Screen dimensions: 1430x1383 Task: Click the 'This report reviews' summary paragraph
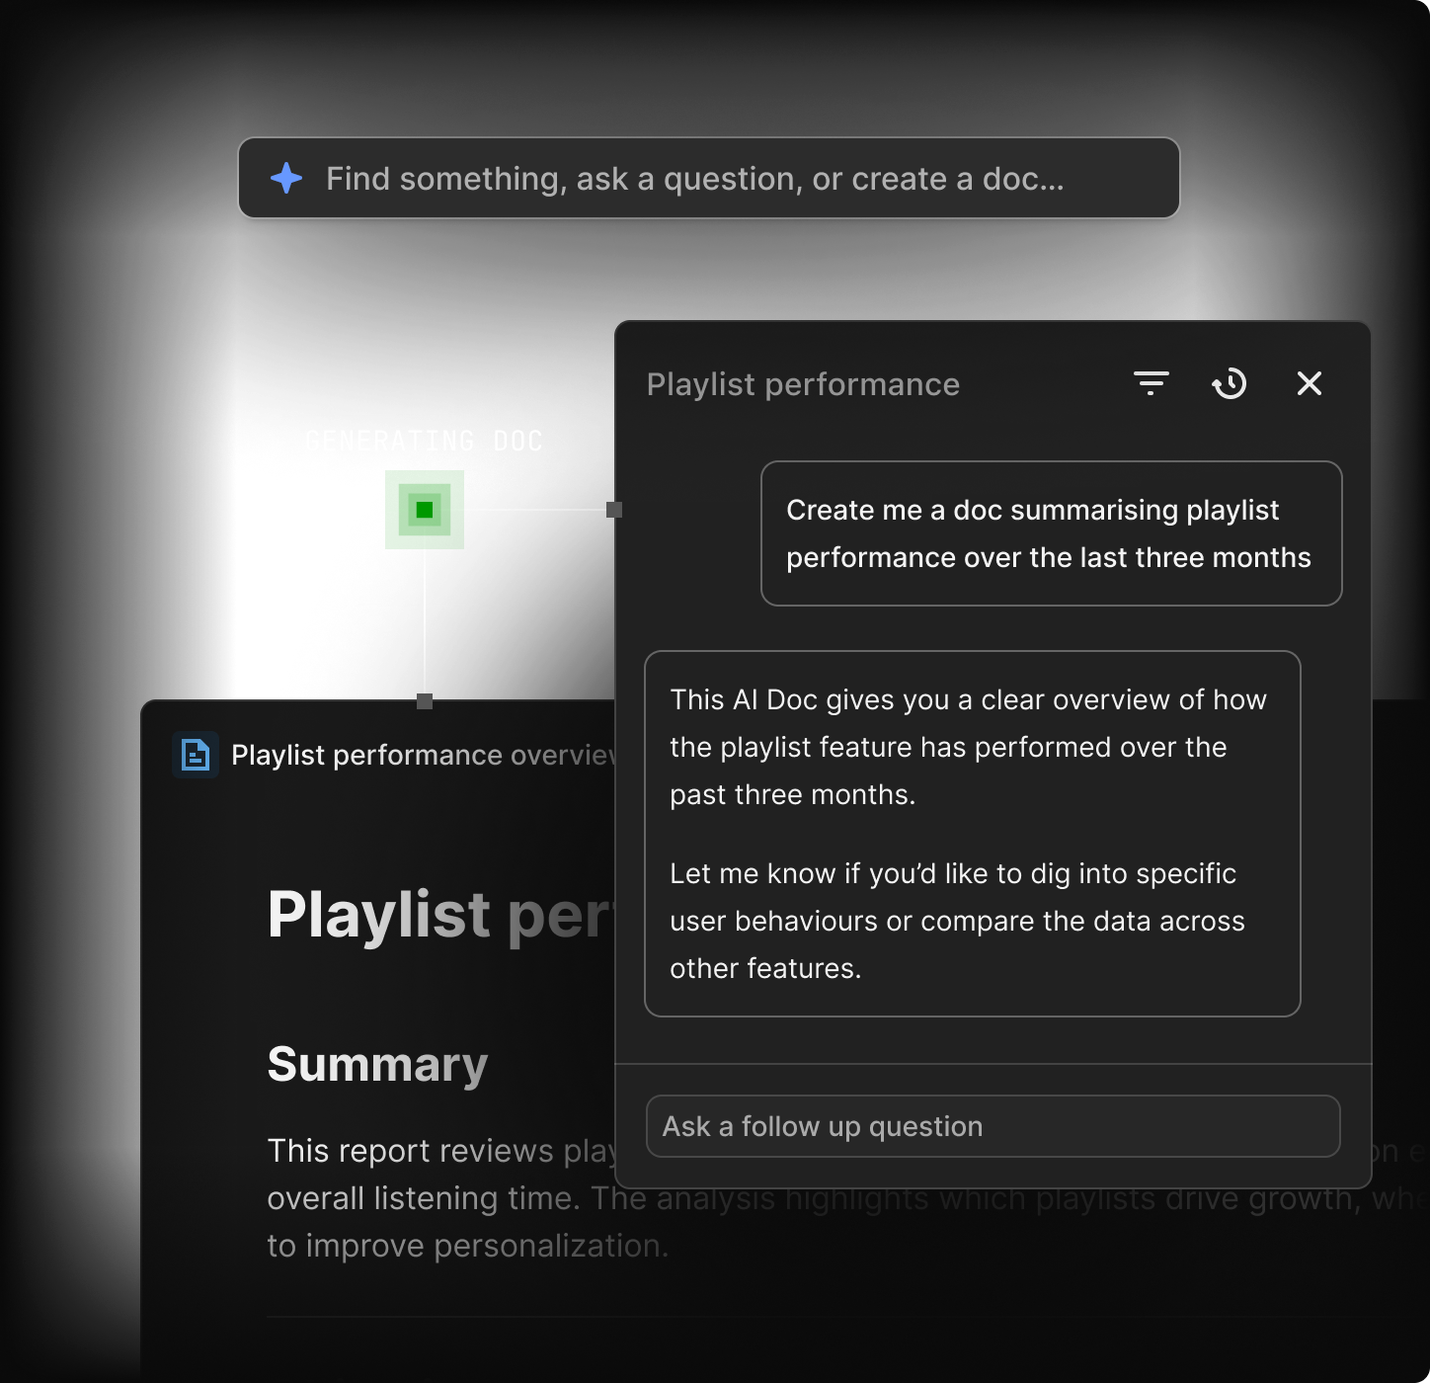[439, 1198]
